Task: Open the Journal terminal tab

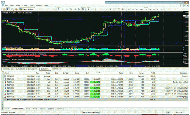Action: tap(59, 109)
